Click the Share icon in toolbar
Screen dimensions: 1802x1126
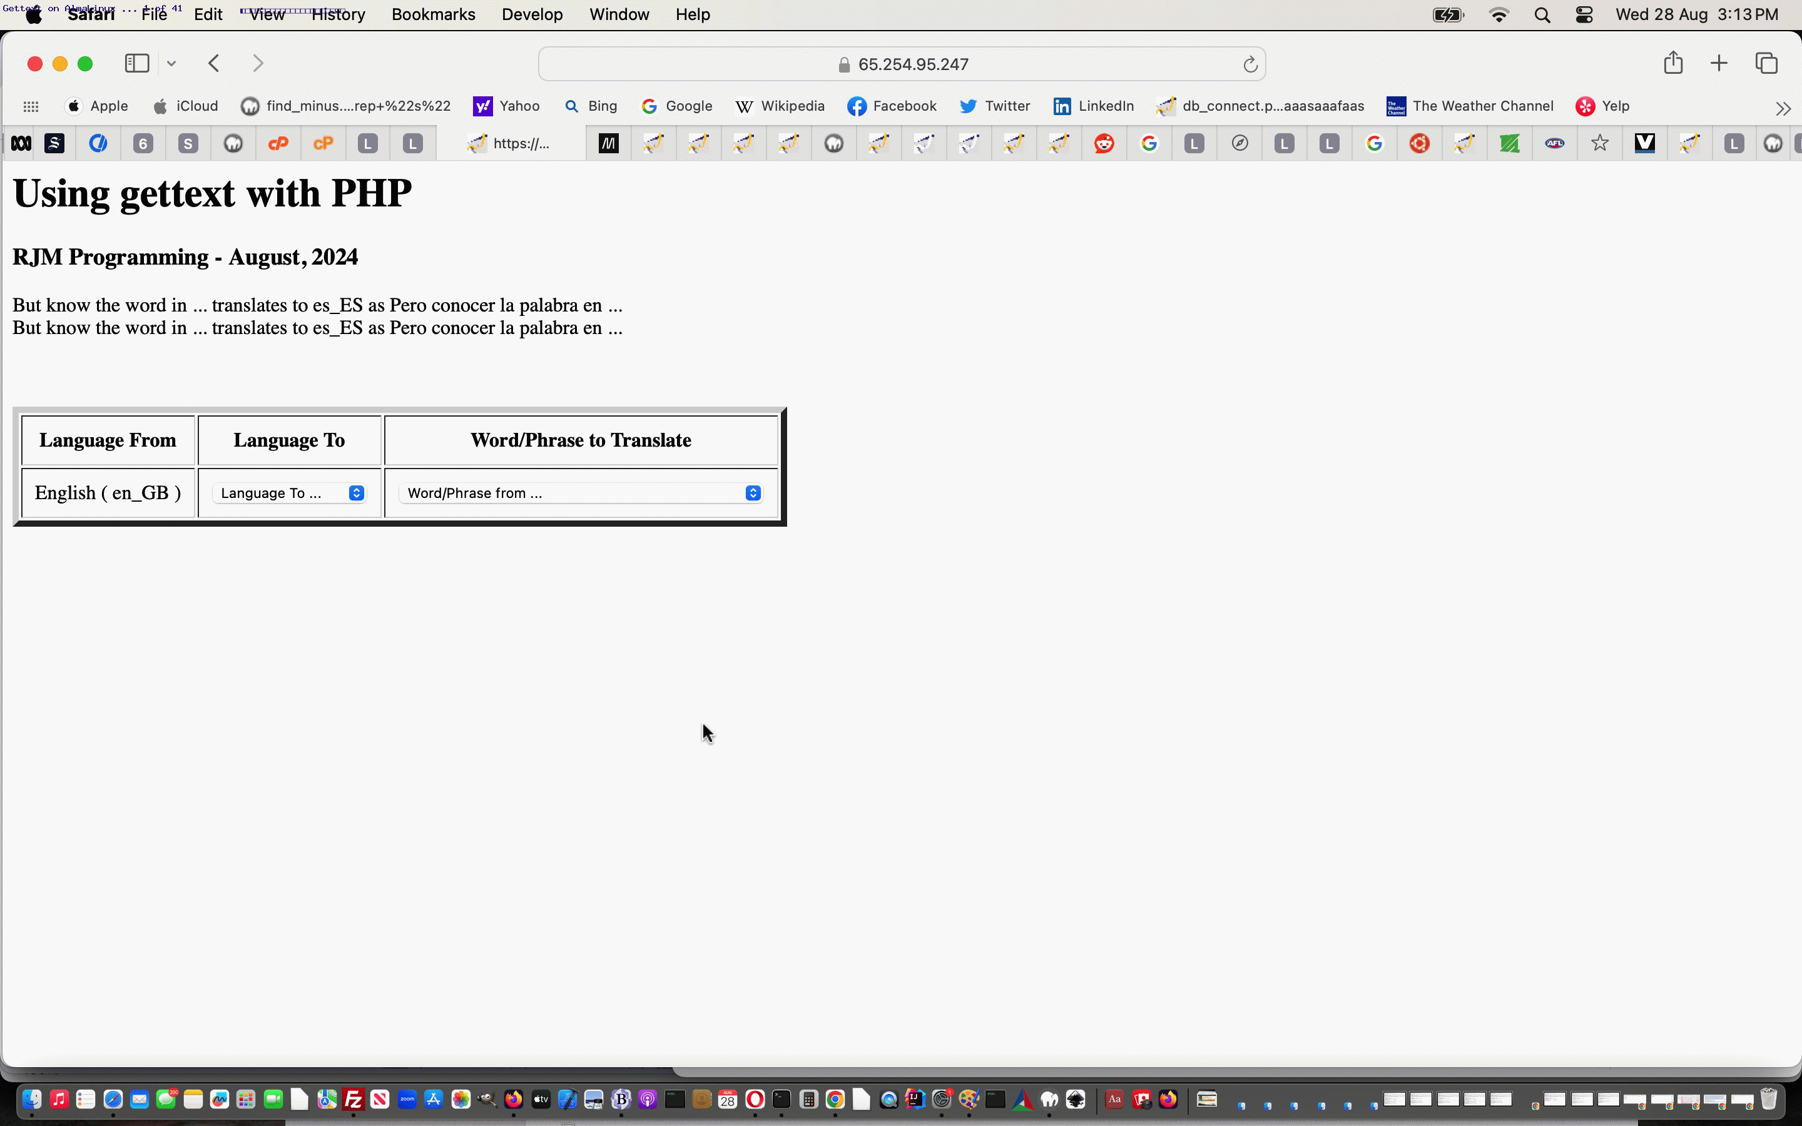point(1673,63)
